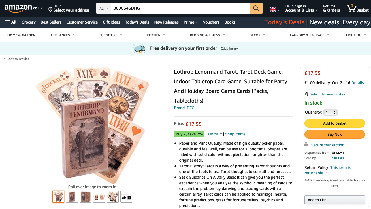Click the location pin Select your address
The height and width of the screenshot is (209, 371).
[69, 8]
